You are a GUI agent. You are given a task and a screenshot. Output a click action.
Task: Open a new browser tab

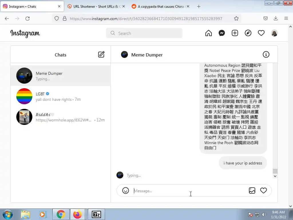(199, 7)
